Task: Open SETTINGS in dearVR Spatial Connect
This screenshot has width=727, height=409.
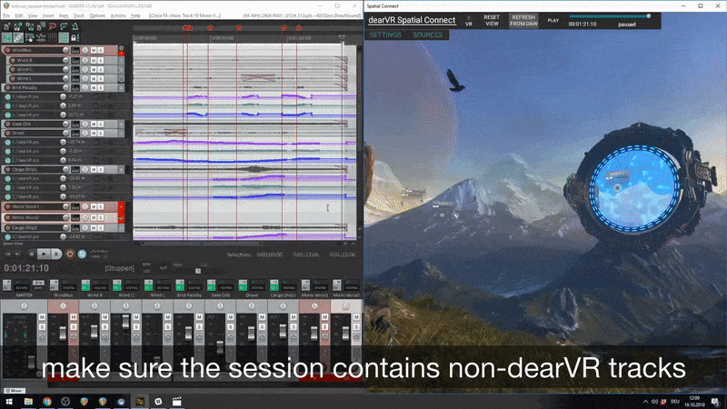Action: 385,35
